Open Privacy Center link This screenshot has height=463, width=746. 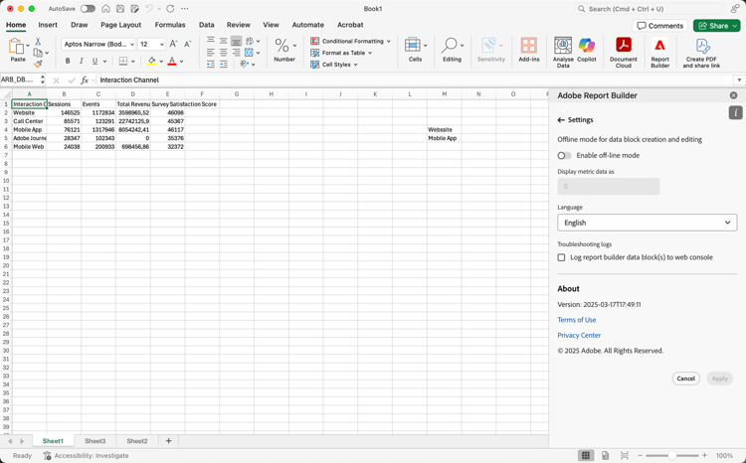tap(579, 335)
